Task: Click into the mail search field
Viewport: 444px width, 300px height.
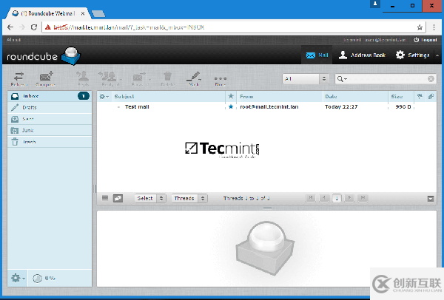Action: click(386, 79)
